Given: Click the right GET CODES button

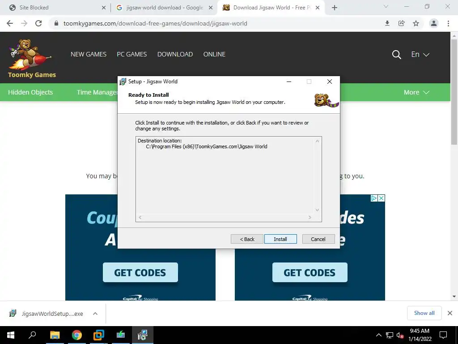Looking at the screenshot, I should pos(310,272).
